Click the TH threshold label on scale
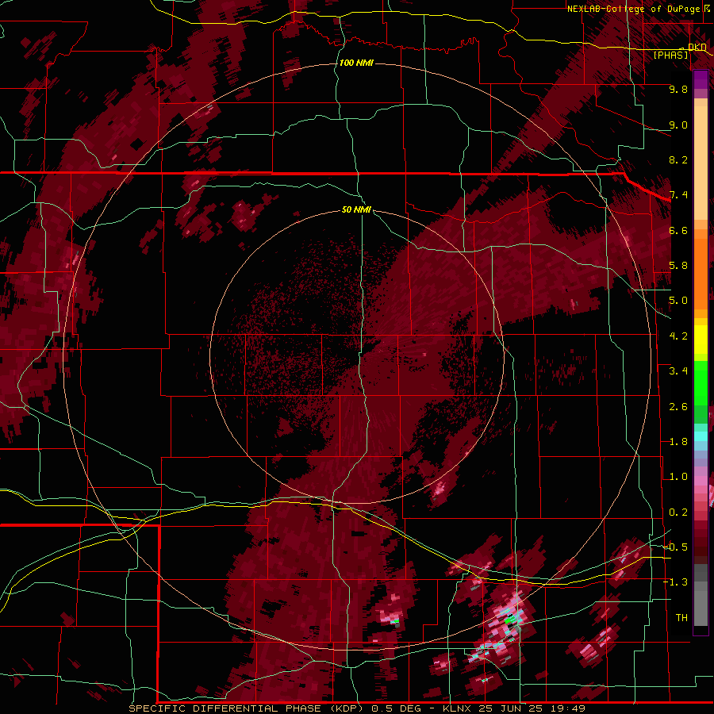Viewport: 714px width, 714px height. [x=681, y=618]
